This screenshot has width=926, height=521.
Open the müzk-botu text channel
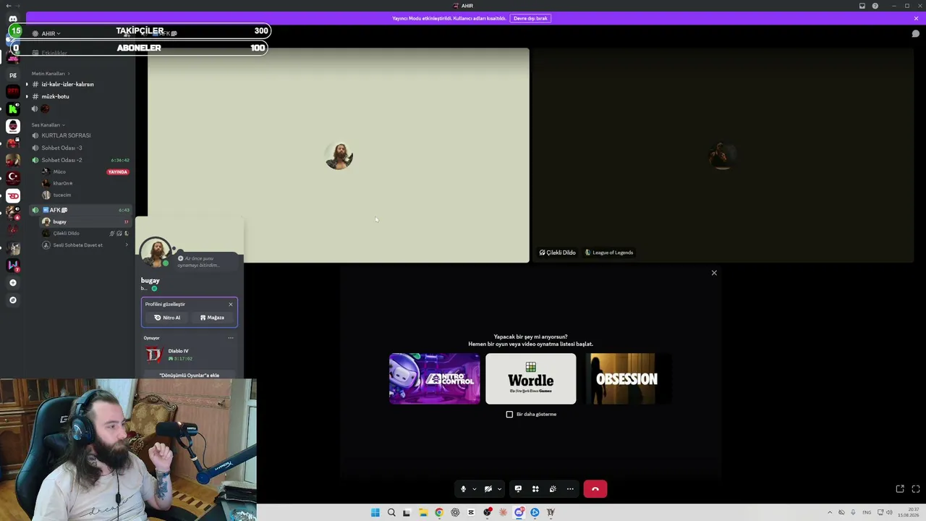(55, 96)
